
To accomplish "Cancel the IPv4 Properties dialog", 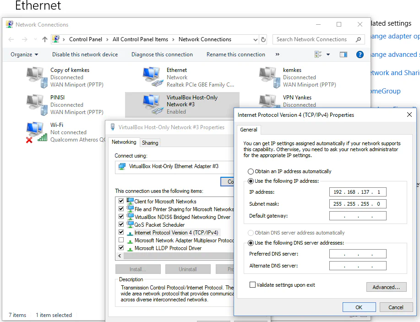I will 396,307.
